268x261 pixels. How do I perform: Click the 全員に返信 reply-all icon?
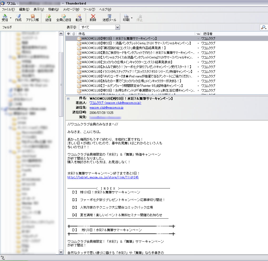(x=63, y=18)
